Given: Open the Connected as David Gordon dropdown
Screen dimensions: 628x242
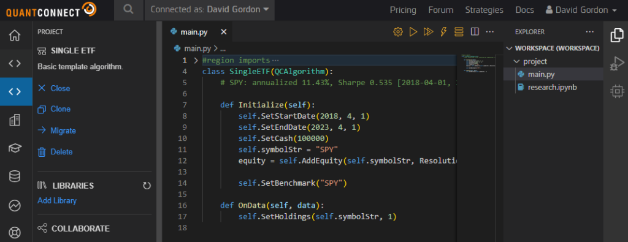Looking at the screenshot, I should pyautogui.click(x=210, y=10).
